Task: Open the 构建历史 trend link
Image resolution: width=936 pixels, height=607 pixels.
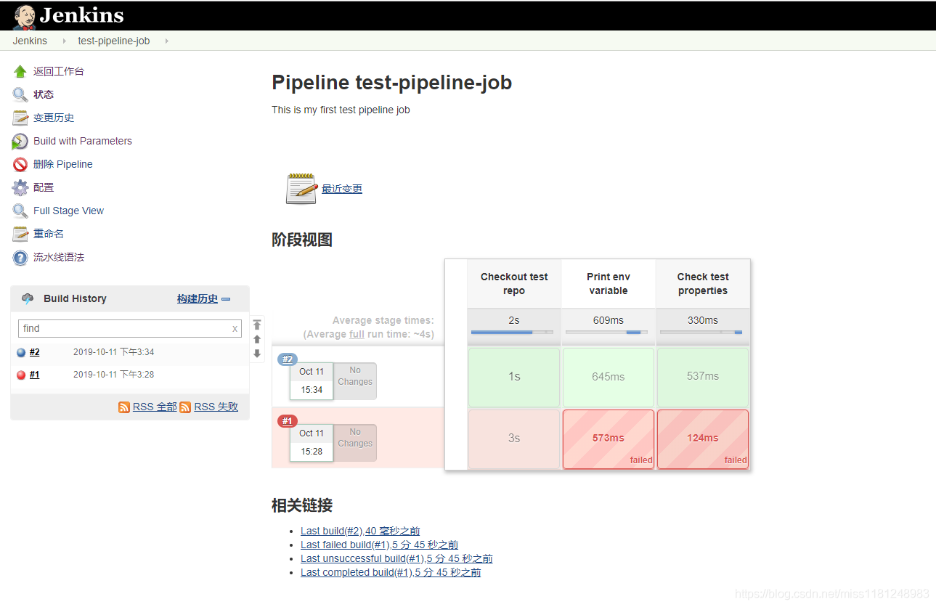Action: [x=198, y=298]
